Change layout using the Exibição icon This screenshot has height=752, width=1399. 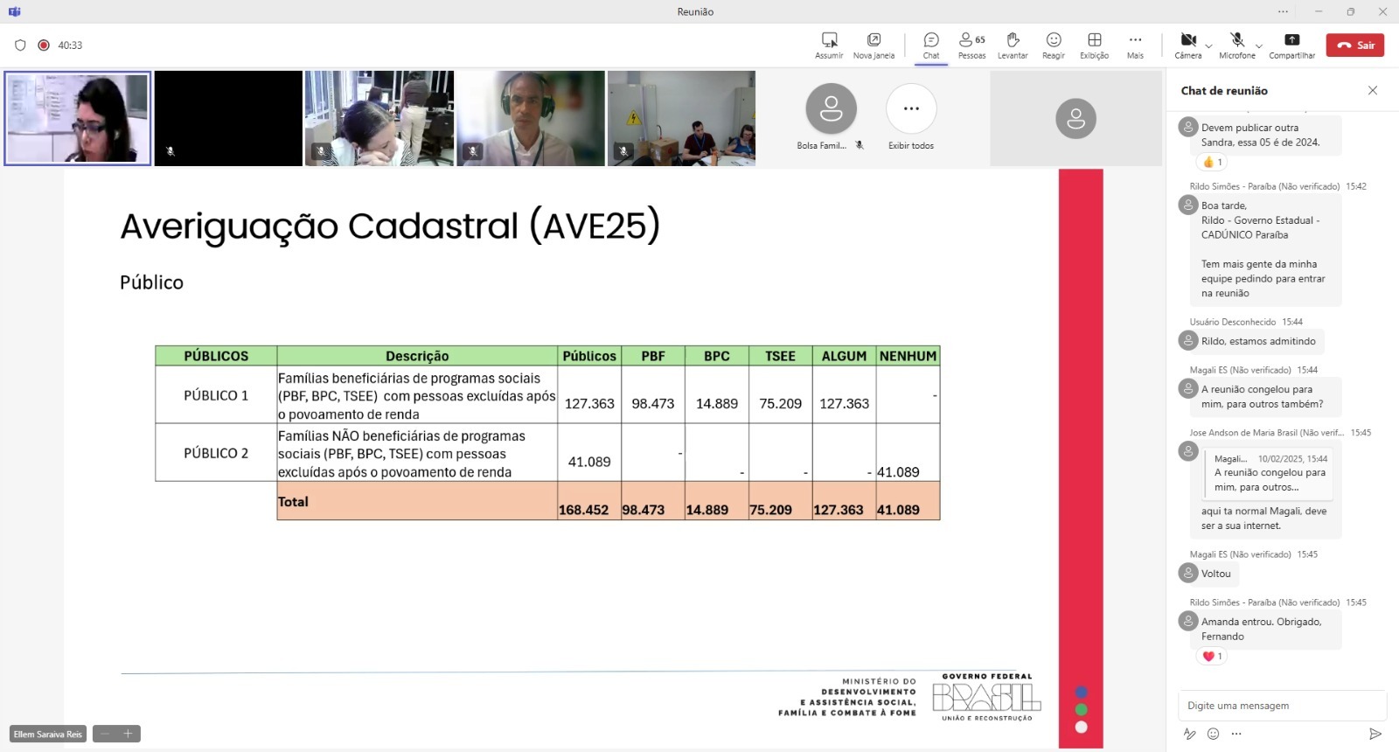(1094, 41)
